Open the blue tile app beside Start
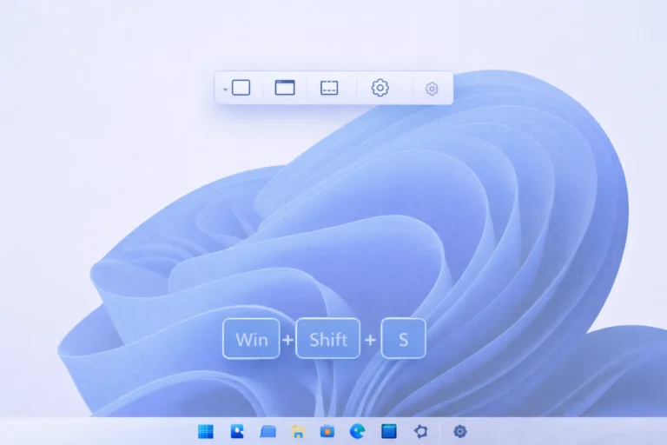 click(x=237, y=431)
